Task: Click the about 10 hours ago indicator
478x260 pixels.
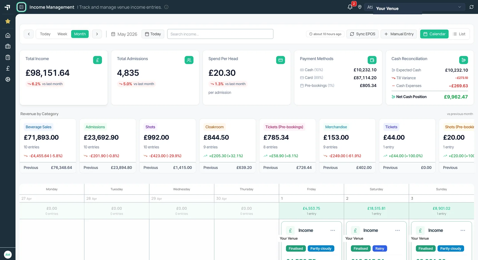Action: coord(325,34)
